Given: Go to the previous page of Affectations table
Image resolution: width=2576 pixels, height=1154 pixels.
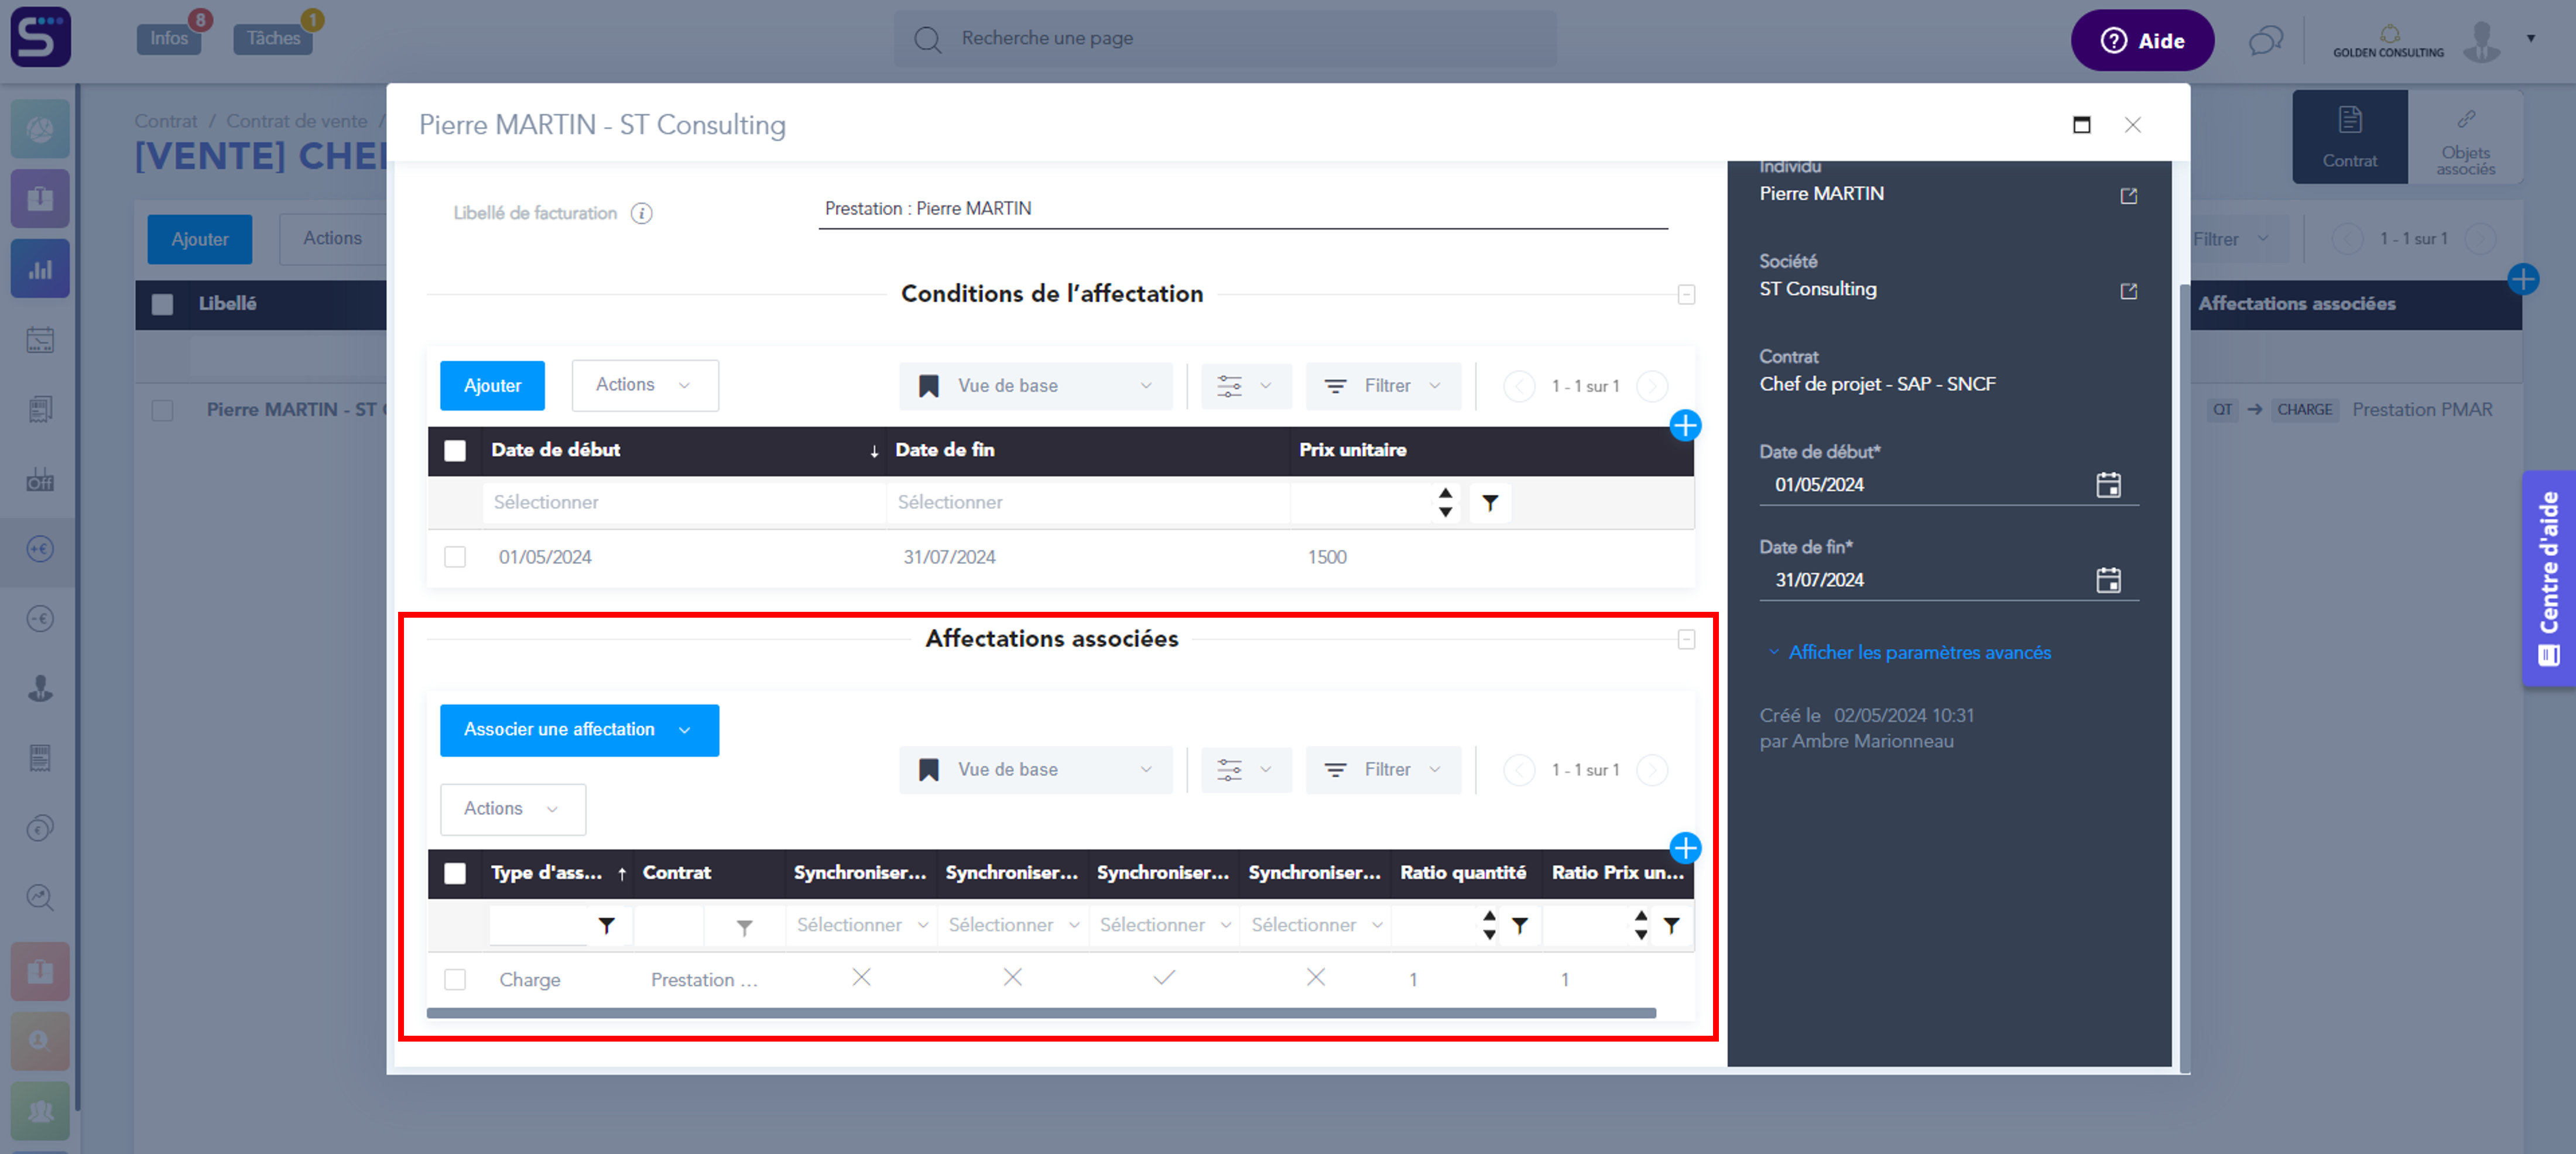Looking at the screenshot, I should pyautogui.click(x=1519, y=770).
